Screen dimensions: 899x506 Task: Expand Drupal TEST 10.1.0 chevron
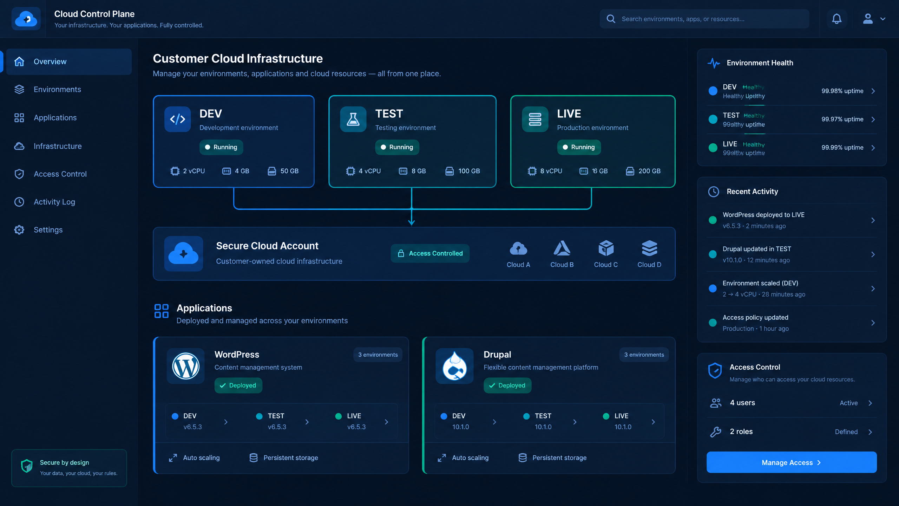(575, 422)
